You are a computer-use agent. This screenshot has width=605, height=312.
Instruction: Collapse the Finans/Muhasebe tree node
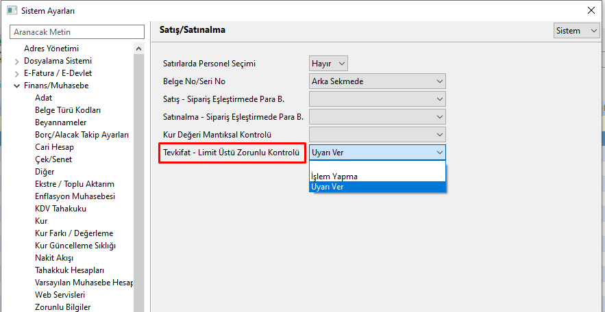coord(16,86)
